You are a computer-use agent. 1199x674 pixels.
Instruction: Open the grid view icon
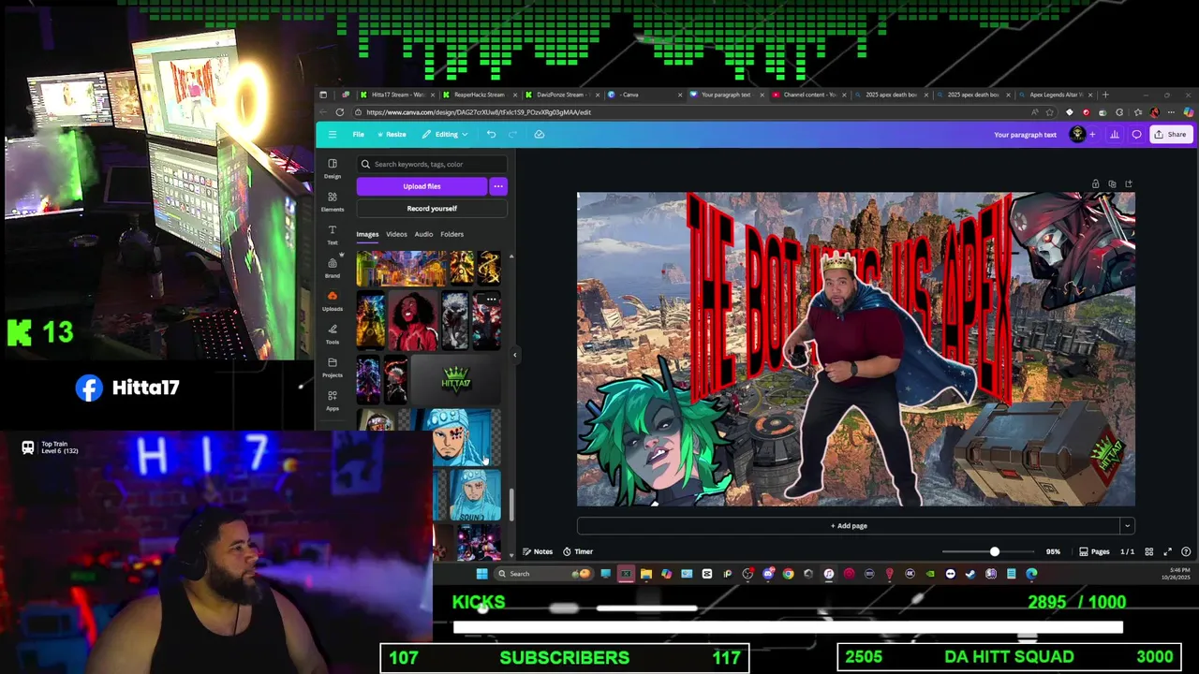tap(1148, 551)
